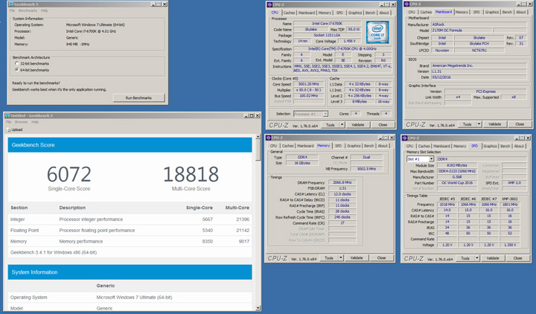Click the scroll-up arrow in Geekbench results

coord(258,137)
